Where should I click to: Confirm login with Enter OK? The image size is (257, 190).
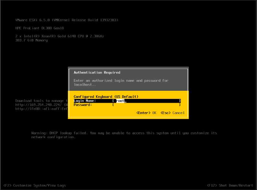(x=146, y=113)
